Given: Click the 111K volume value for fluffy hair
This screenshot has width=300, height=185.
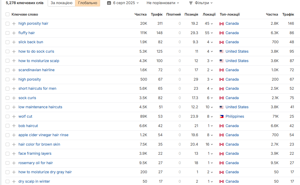Looking at the screenshot, I should click(x=143, y=33).
